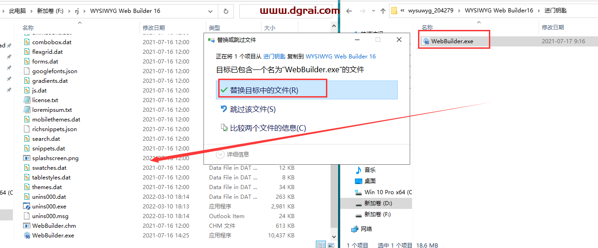Click the loremipsum.txt notepad icon
The image size is (598, 248).
point(27,110)
